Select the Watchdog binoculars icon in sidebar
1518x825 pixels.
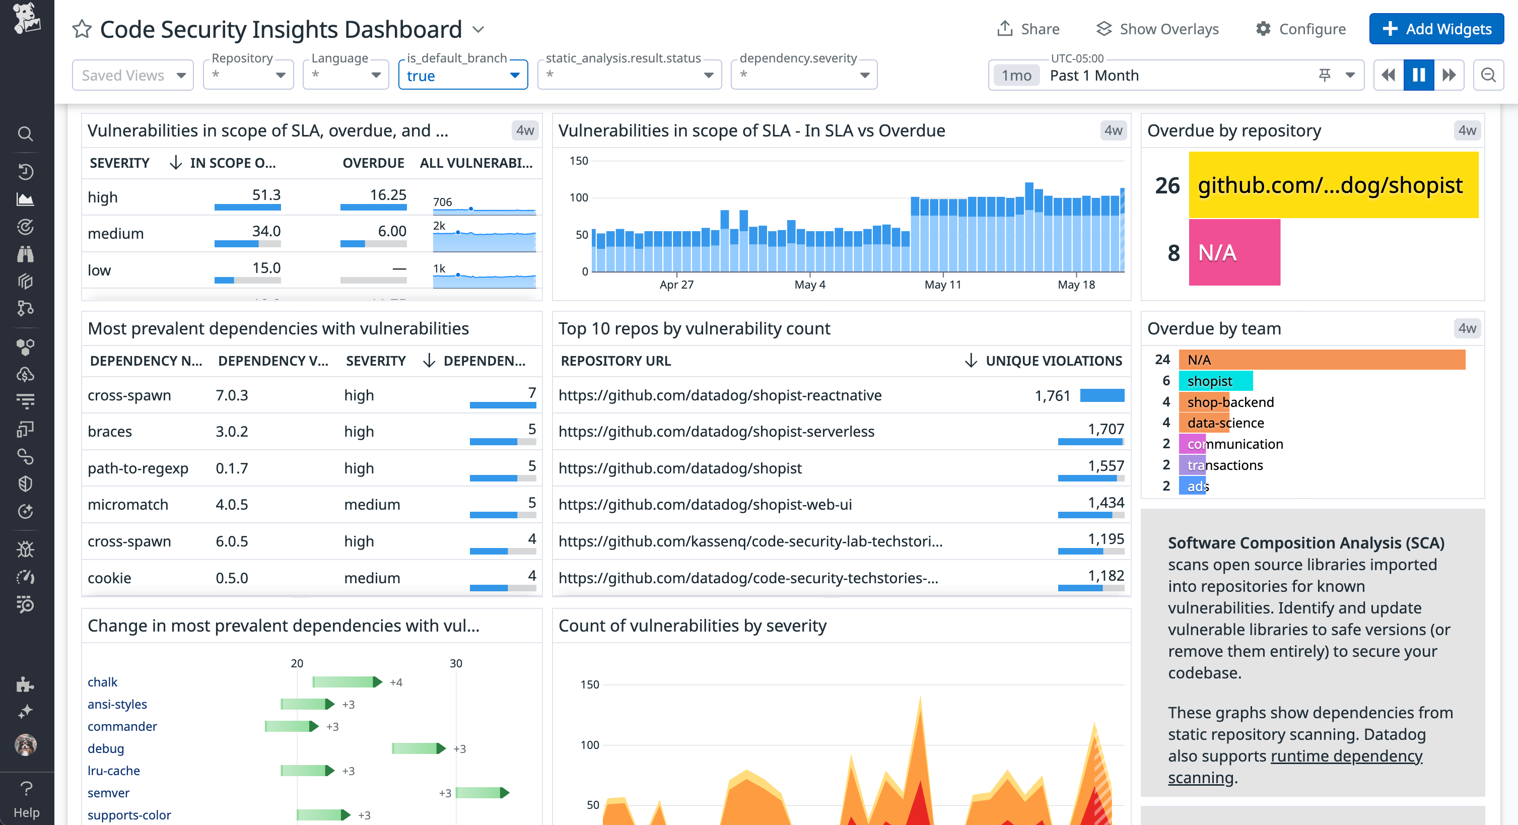coord(25,254)
